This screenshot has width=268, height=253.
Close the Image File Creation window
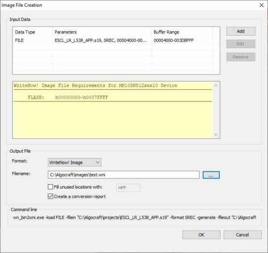pos(261,5)
